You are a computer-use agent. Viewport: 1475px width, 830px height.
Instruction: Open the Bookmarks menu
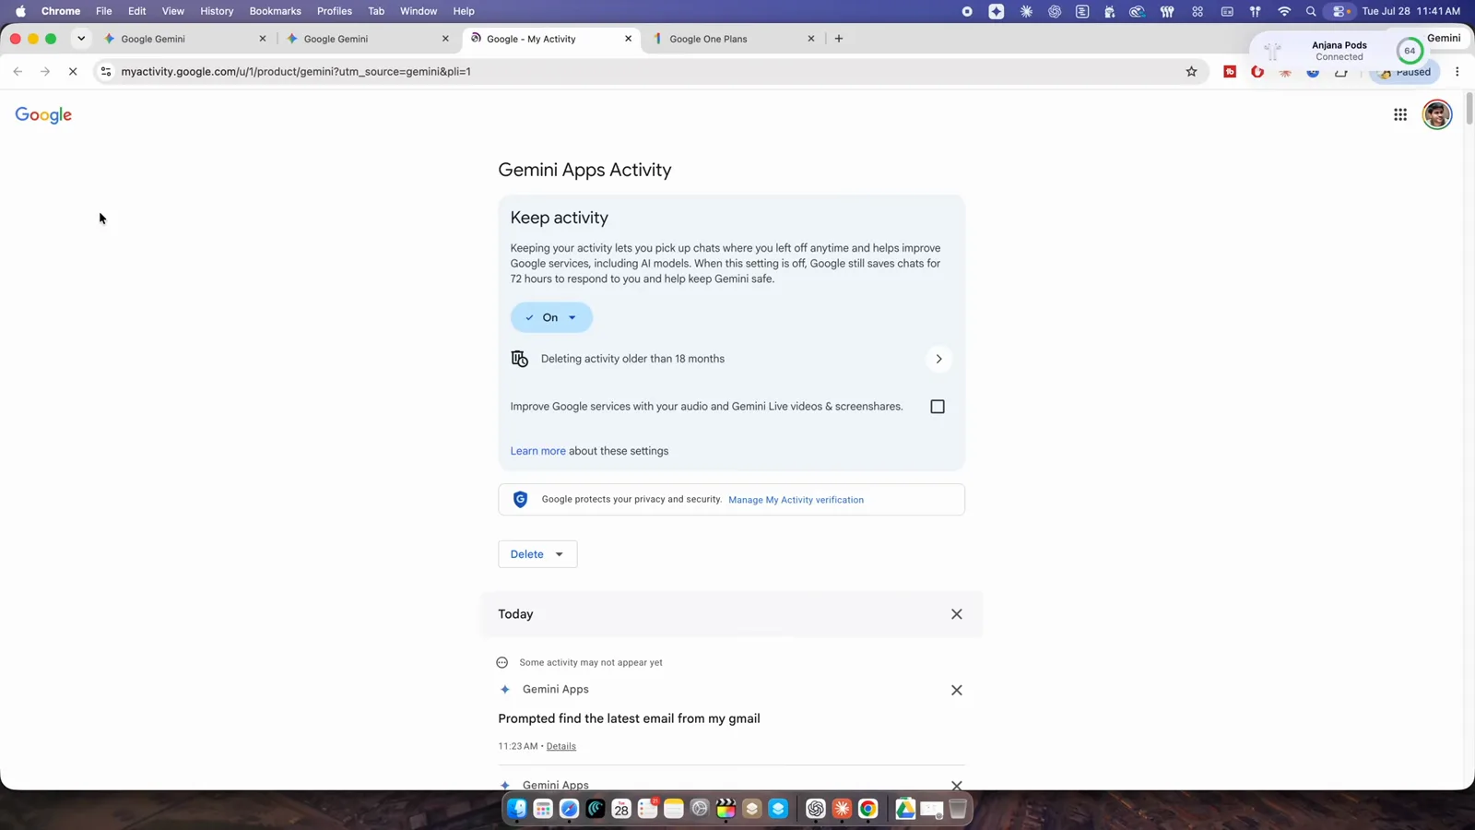pos(275,11)
